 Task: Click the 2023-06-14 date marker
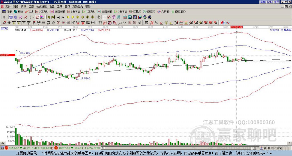(x=236, y=27)
